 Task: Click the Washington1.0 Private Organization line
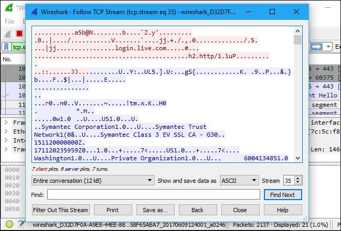161,158
